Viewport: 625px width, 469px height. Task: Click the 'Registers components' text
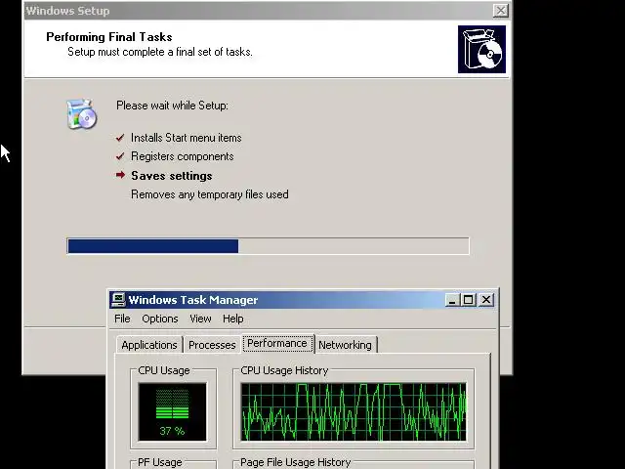pyautogui.click(x=183, y=156)
